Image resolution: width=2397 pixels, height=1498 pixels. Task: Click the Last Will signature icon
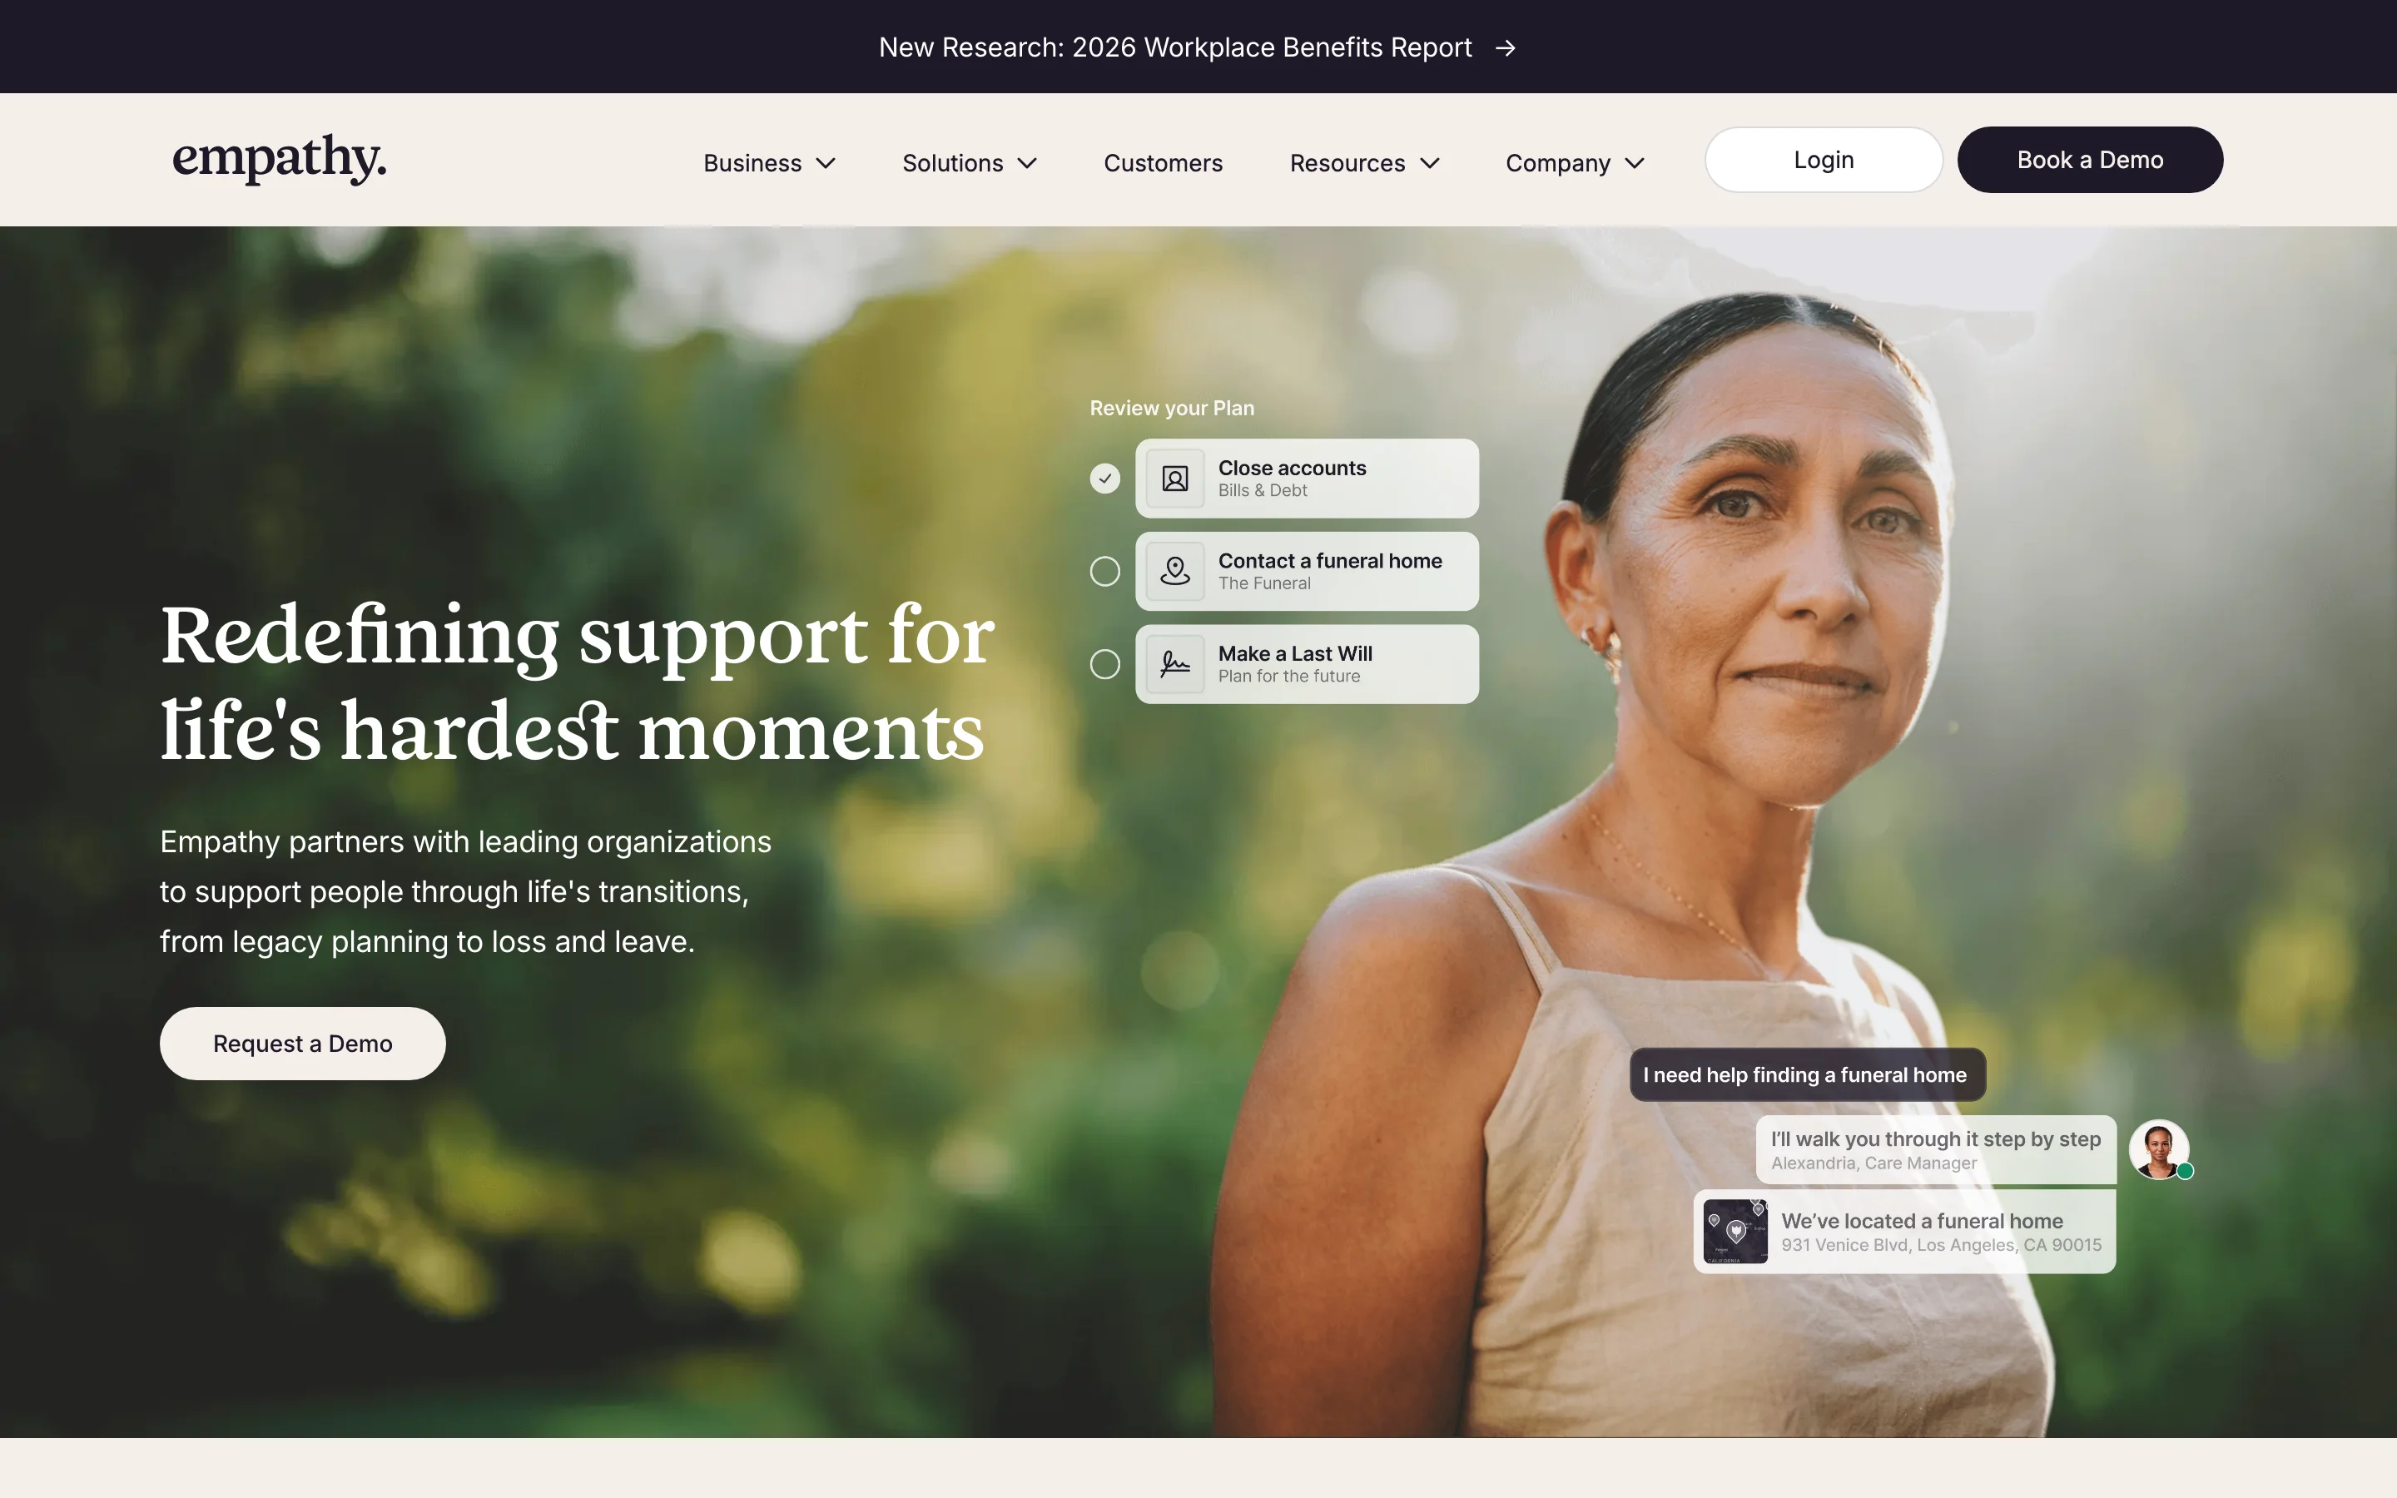(1174, 664)
